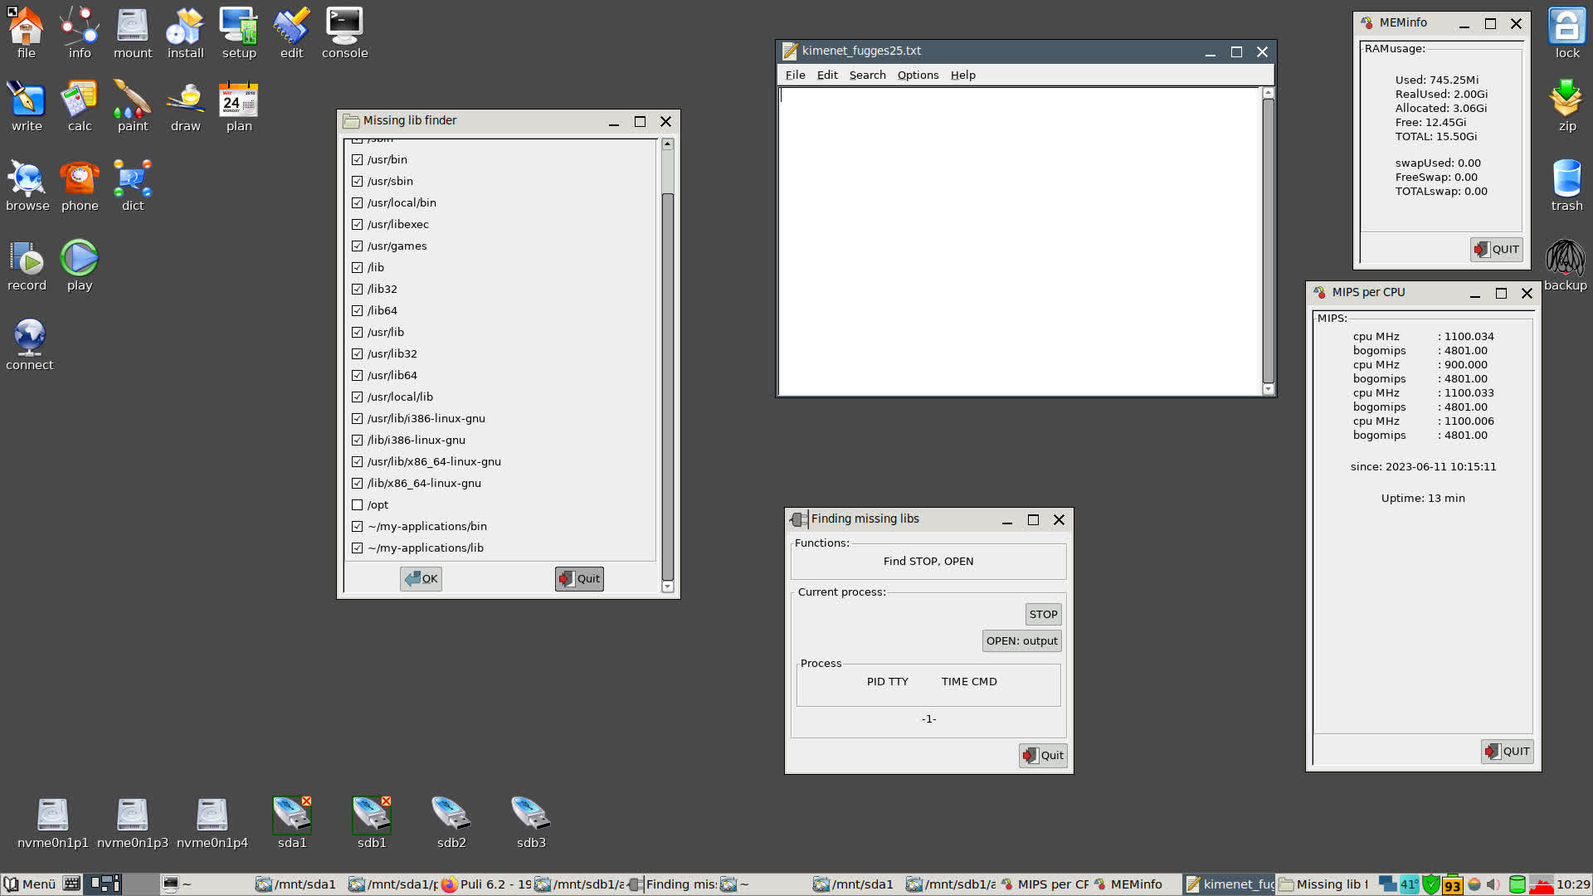Toggle /lib/x86_64-linux-gnu checkbox
The height and width of the screenshot is (896, 1593).
point(357,483)
